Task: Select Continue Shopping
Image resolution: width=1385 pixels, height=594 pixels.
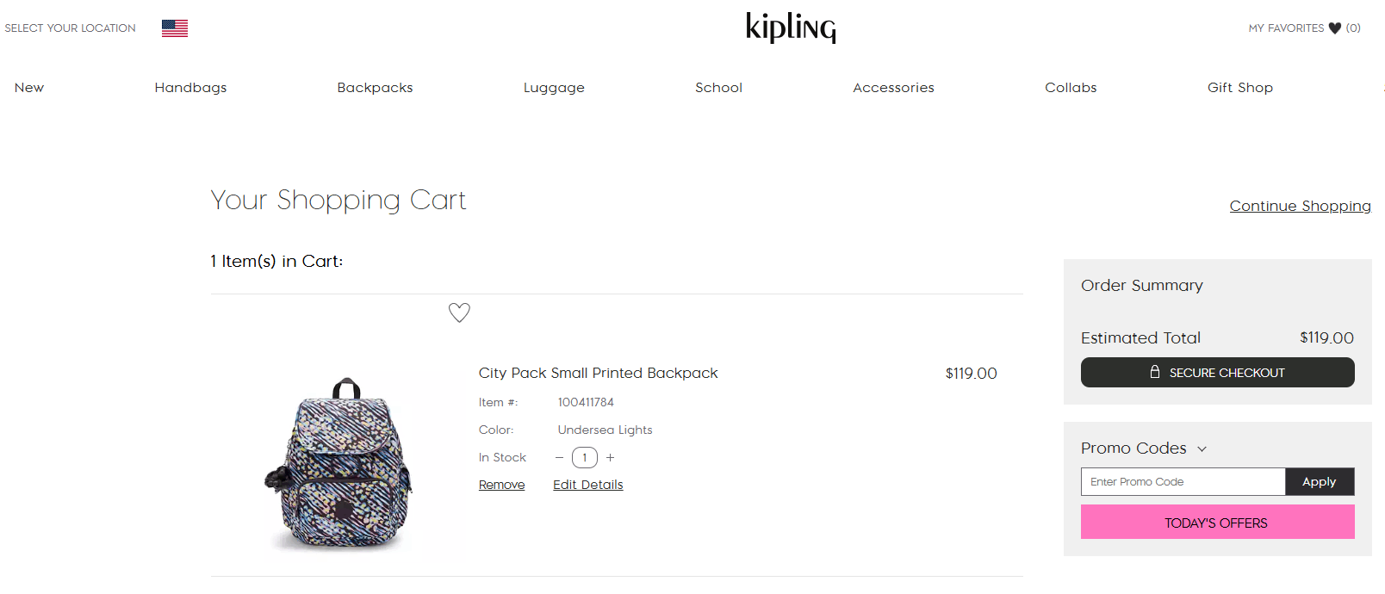Action: tap(1300, 205)
